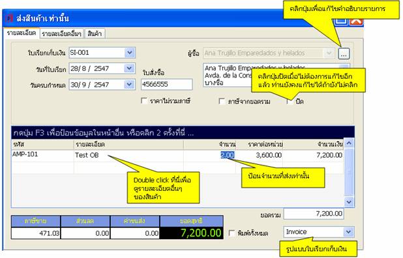
Task: Click the app icon in title bar
Action: (x=9, y=18)
